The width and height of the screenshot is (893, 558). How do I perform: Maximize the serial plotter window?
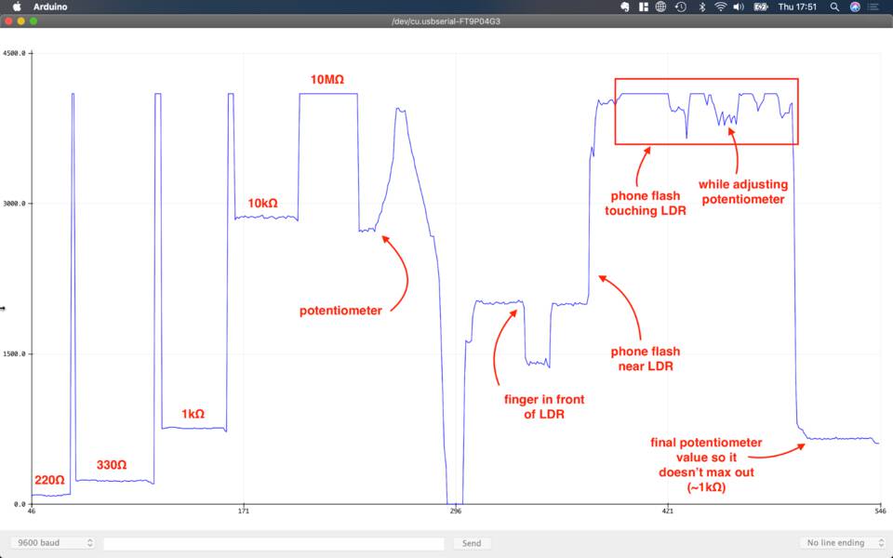click(x=33, y=21)
